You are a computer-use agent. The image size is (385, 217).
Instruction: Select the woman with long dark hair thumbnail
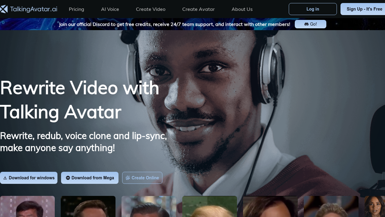pyautogui.click(x=374, y=207)
